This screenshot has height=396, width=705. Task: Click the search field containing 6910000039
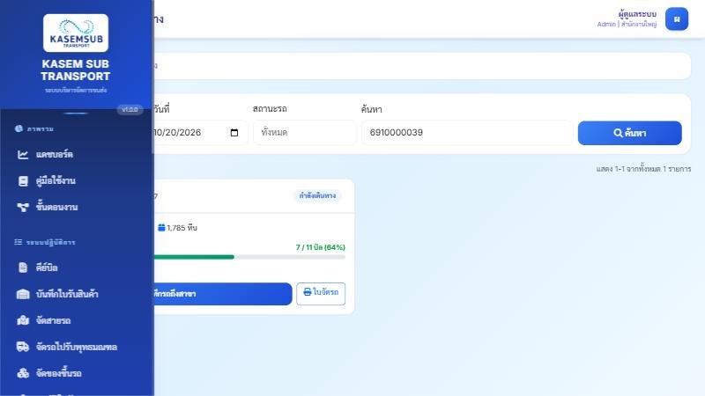coord(467,133)
